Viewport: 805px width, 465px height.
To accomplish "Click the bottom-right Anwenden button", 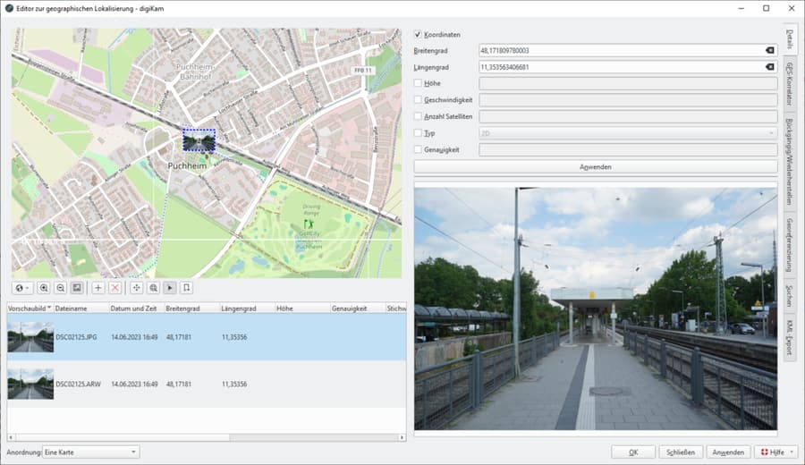I will (728, 452).
